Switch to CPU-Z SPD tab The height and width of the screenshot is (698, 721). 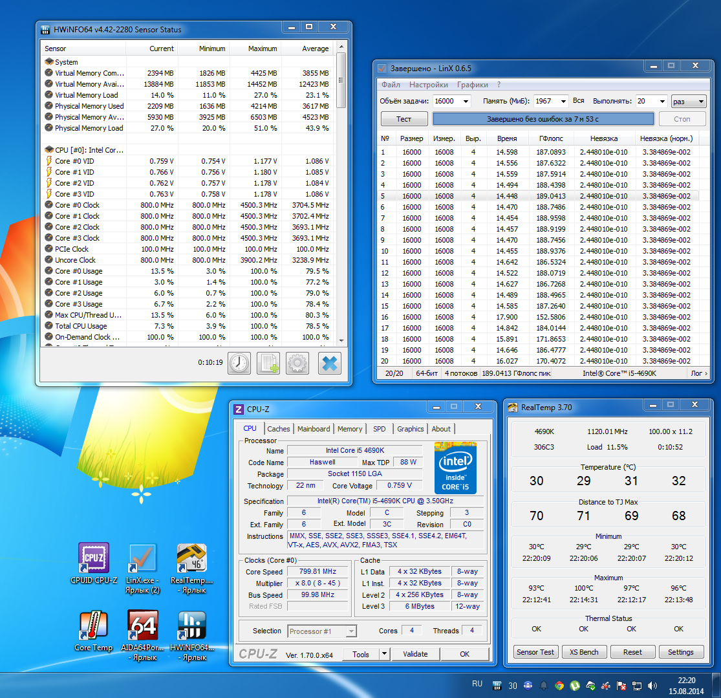[x=380, y=429]
